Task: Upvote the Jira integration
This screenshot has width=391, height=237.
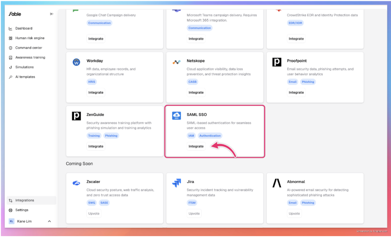Action: point(194,214)
